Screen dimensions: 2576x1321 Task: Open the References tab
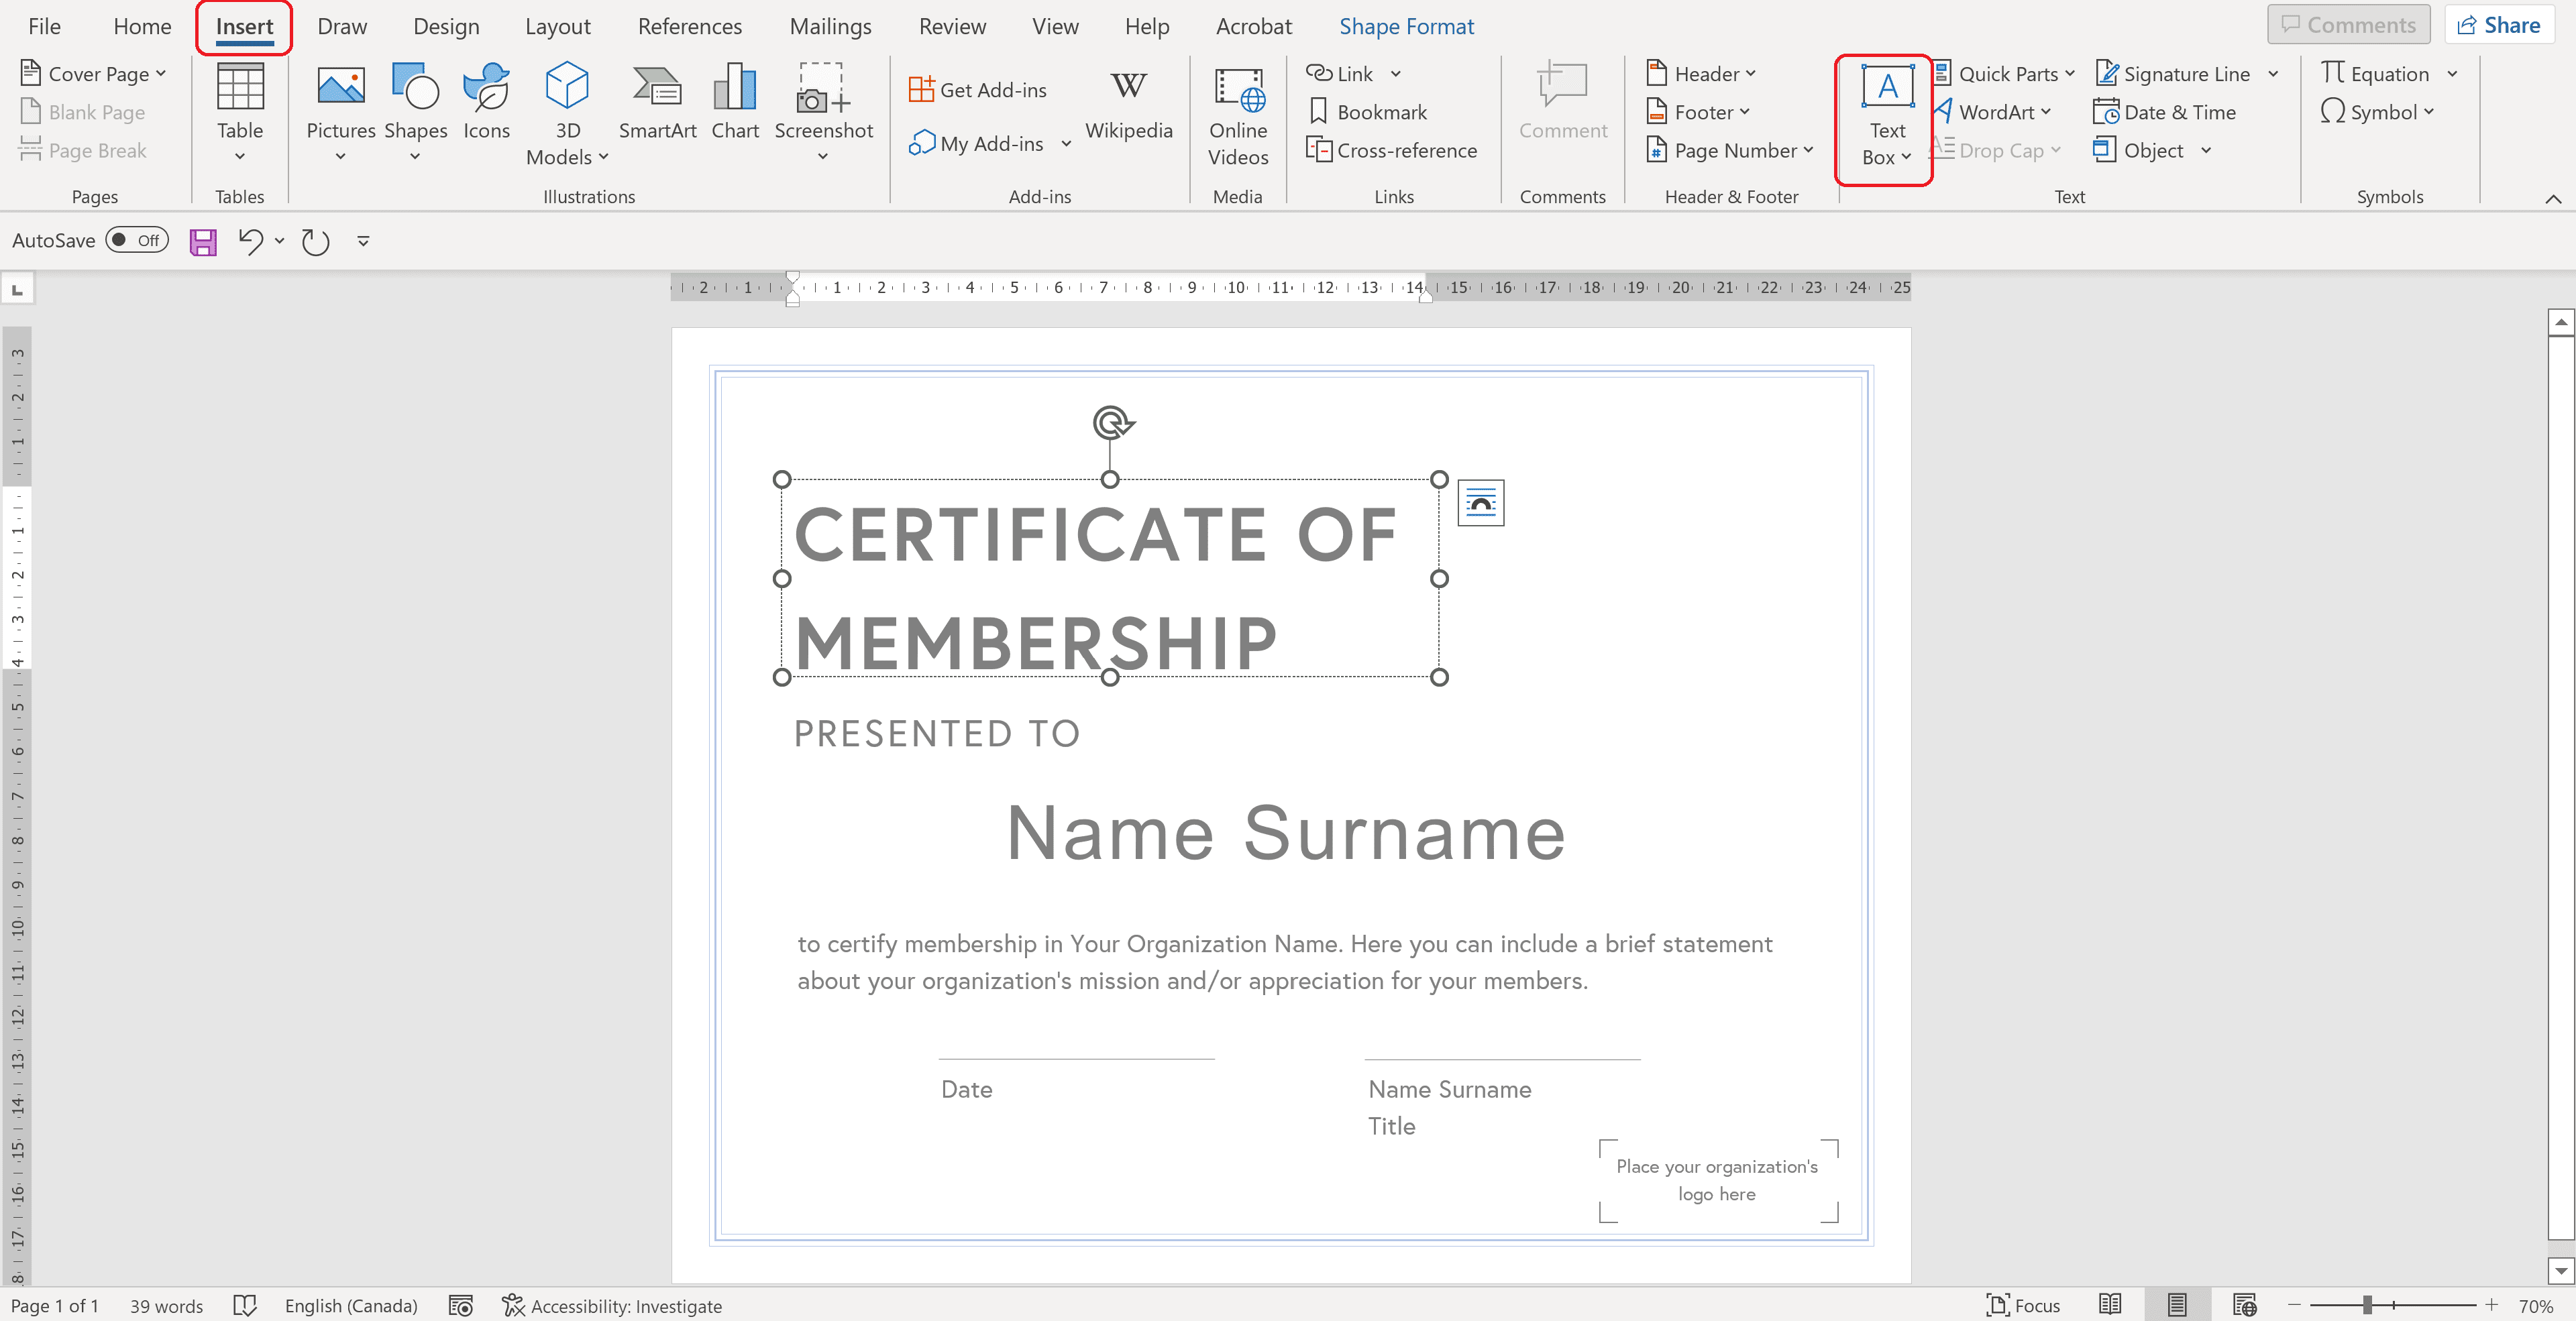click(689, 27)
